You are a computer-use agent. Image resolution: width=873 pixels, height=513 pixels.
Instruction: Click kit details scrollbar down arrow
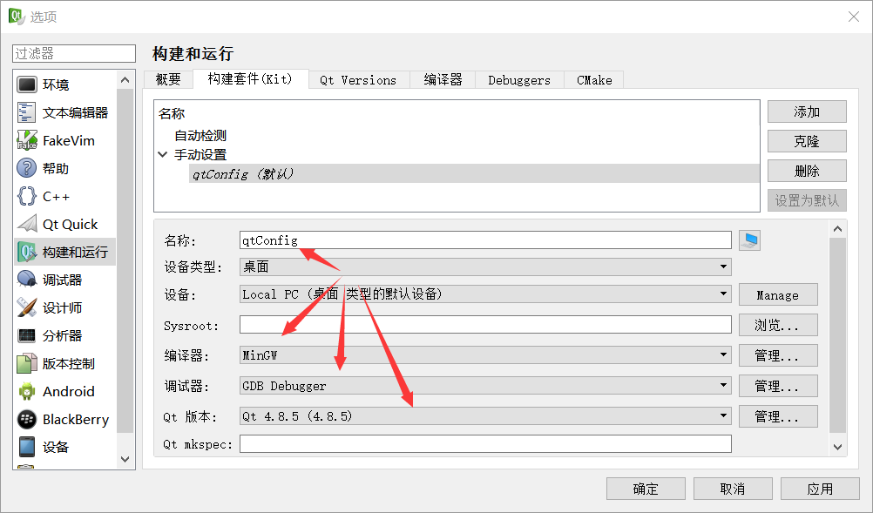[x=838, y=447]
